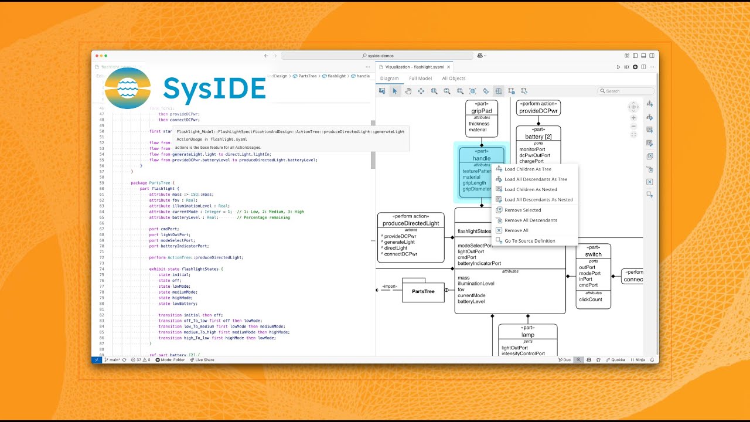Click the boxed X side toolbar icon
Viewport: 750px width, 422px height.
tap(650, 182)
